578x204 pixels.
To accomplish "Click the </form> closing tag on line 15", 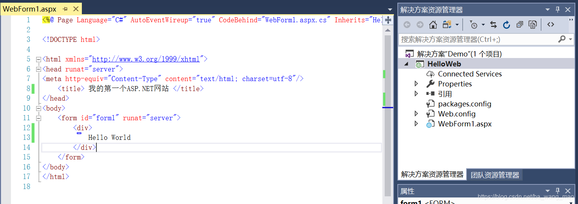I will (x=71, y=157).
